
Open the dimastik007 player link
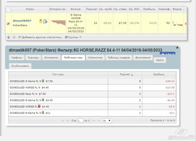pos(22,21)
